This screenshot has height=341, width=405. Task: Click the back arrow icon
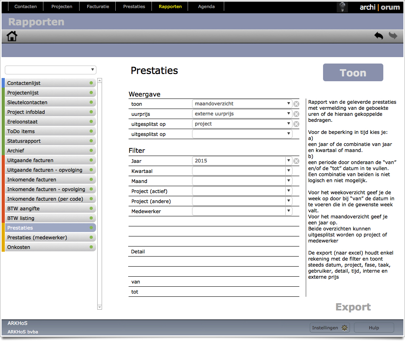378,36
